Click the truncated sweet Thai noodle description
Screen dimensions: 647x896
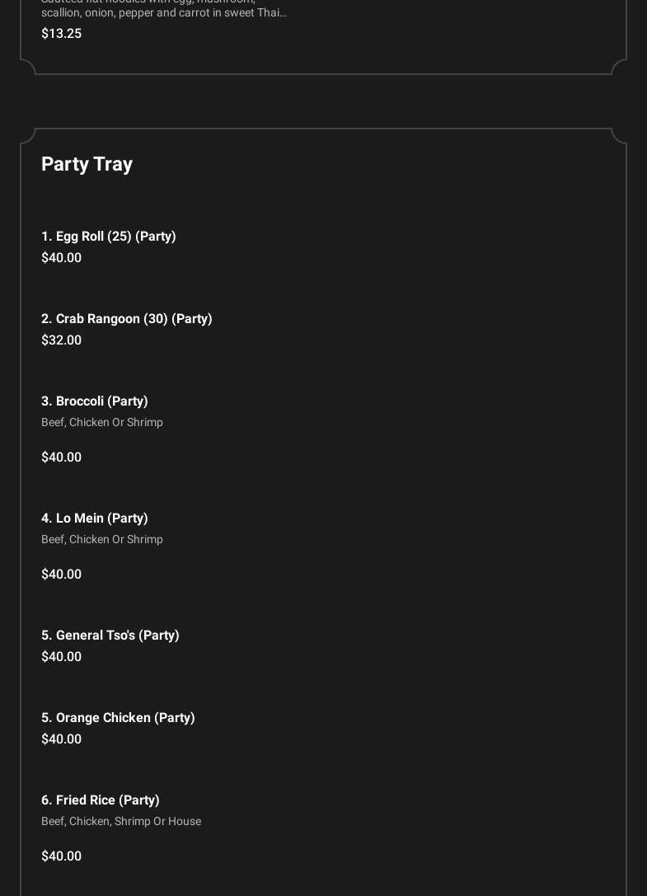164,12
